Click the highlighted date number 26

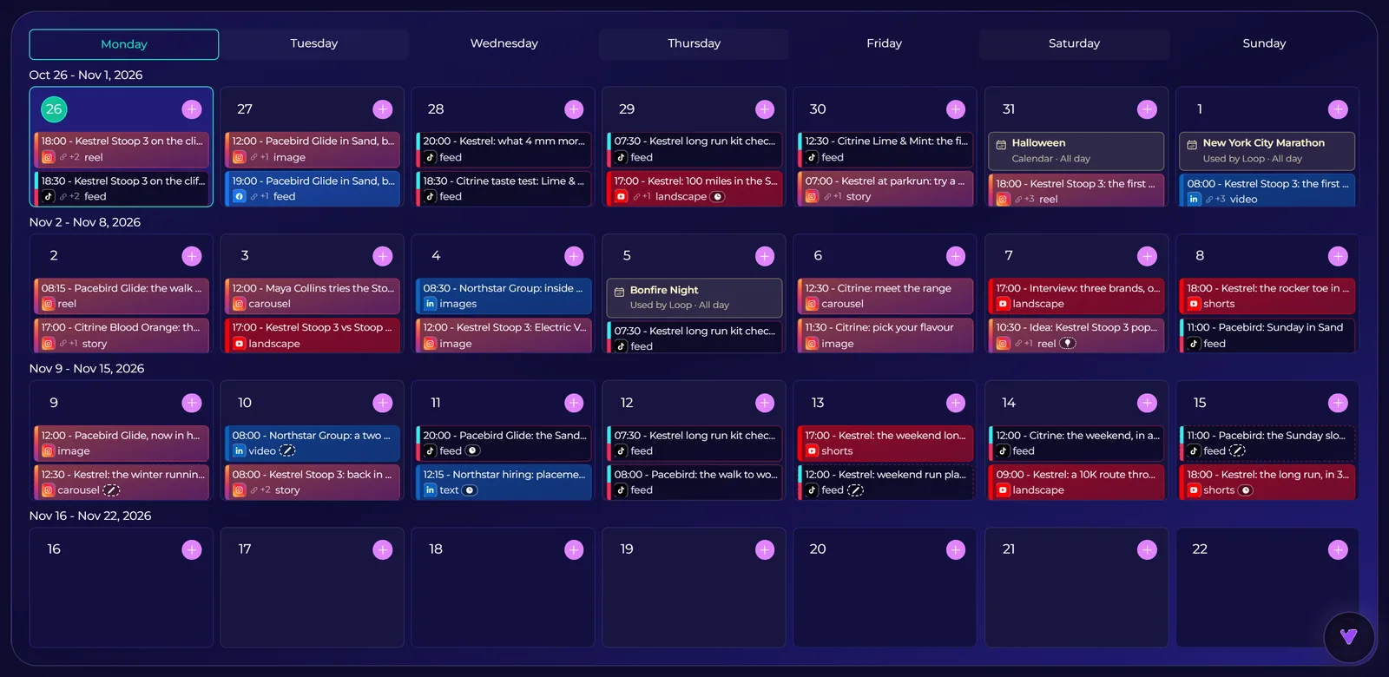click(x=54, y=109)
